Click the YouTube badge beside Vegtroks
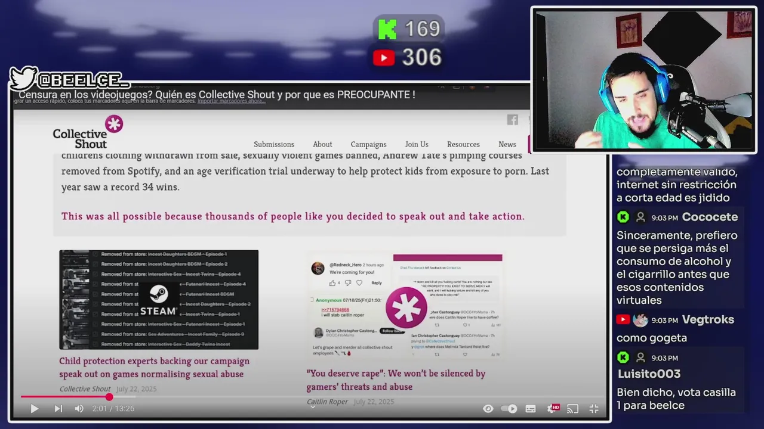Image resolution: width=764 pixels, height=429 pixels. [x=623, y=320]
